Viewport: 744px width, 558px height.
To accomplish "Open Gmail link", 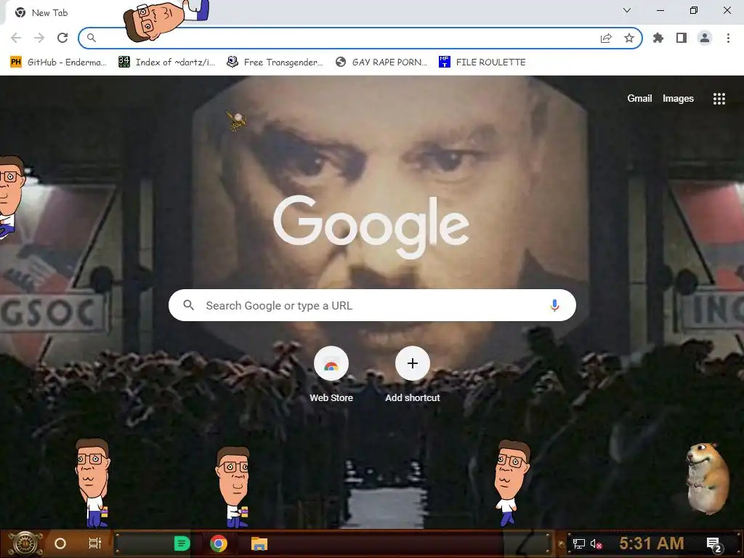I will pos(639,98).
